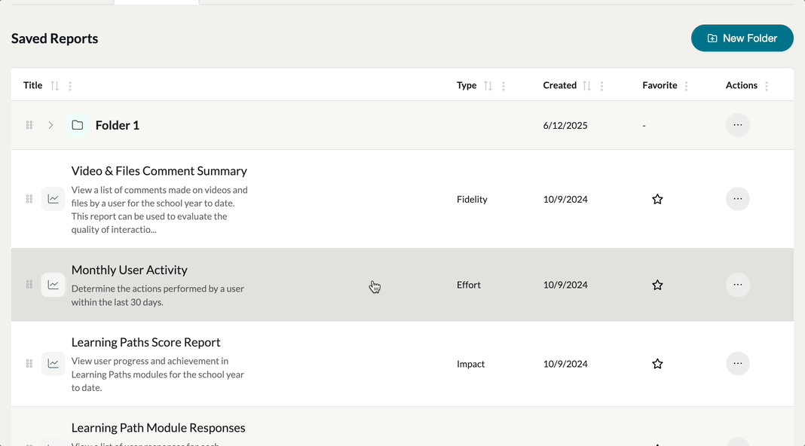Open actions menu for Monthly User Activity

(x=737, y=285)
